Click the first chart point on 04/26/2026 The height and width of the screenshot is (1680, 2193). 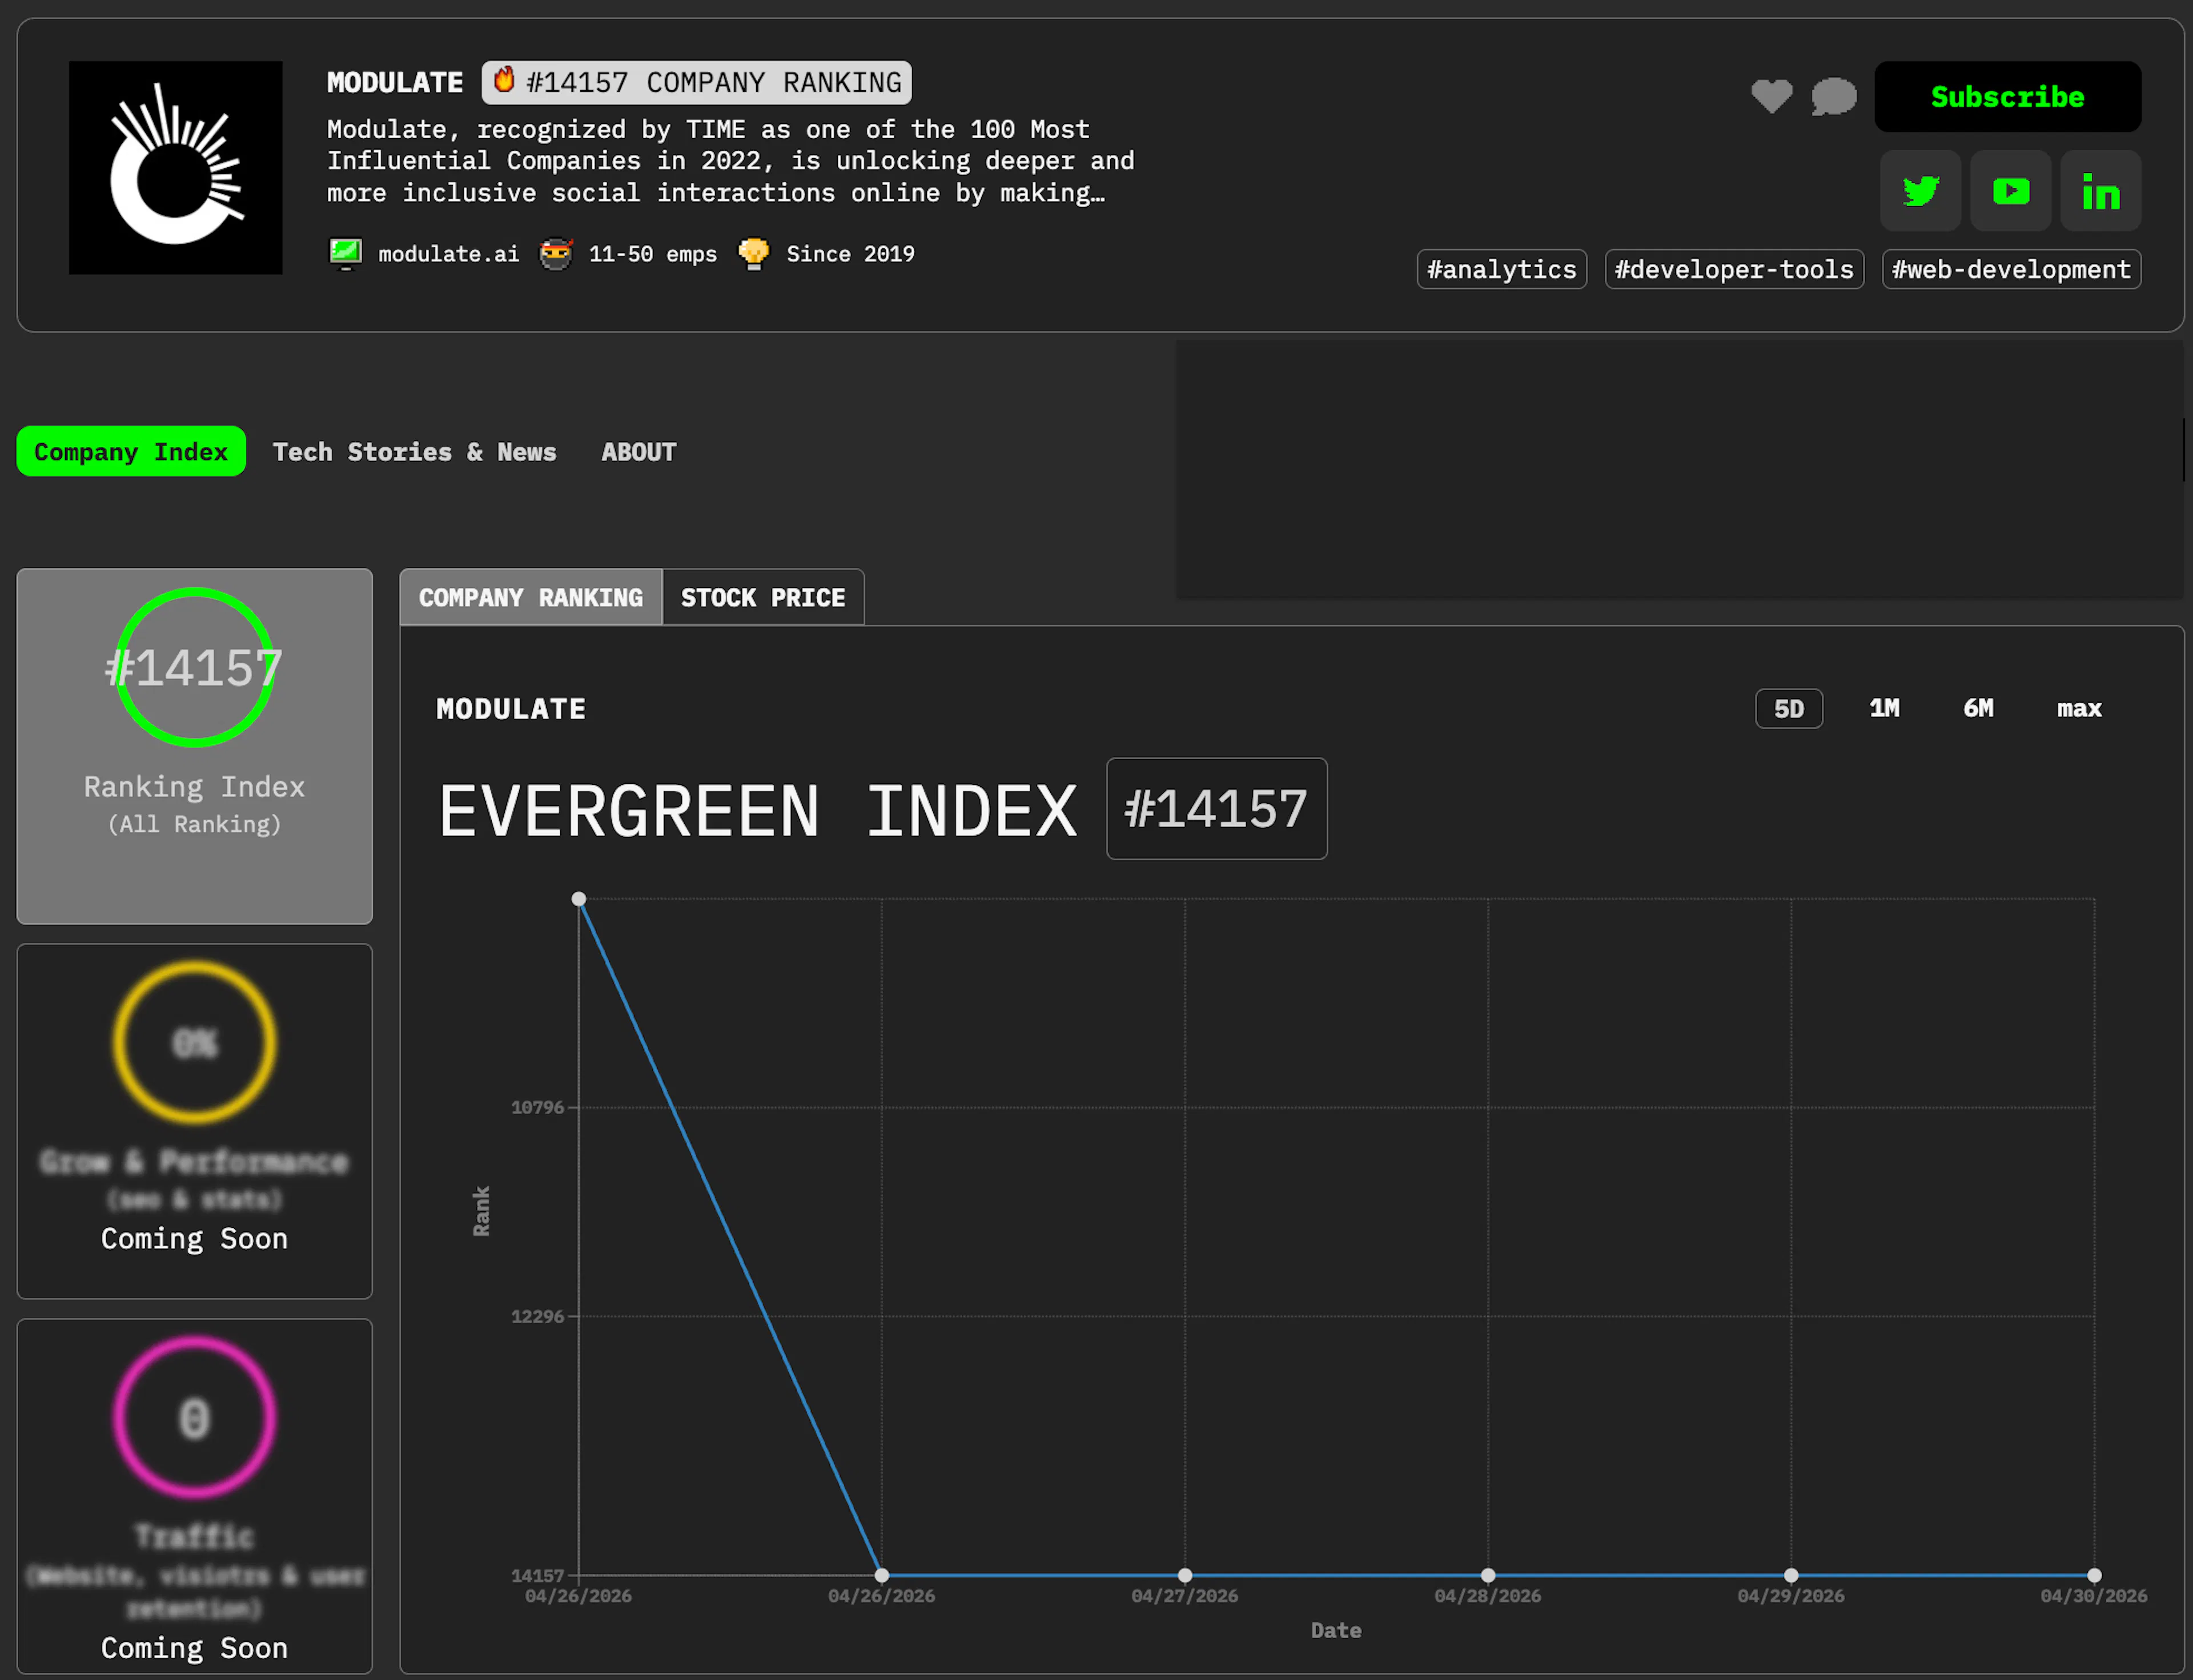[x=579, y=899]
